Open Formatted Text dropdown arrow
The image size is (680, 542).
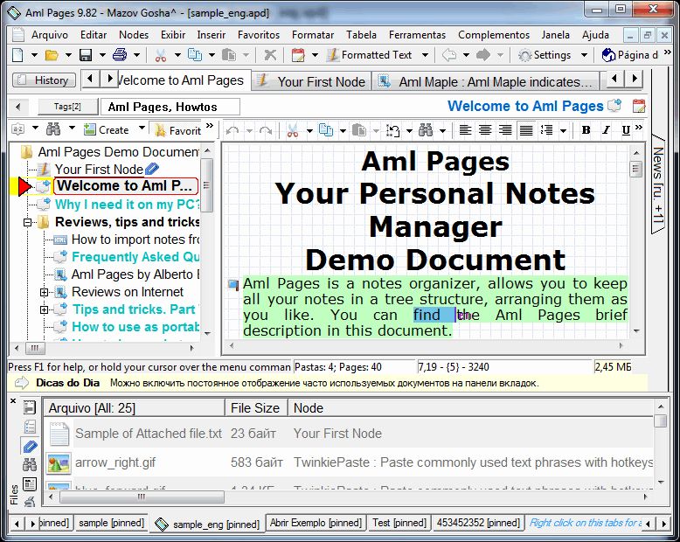pos(425,55)
